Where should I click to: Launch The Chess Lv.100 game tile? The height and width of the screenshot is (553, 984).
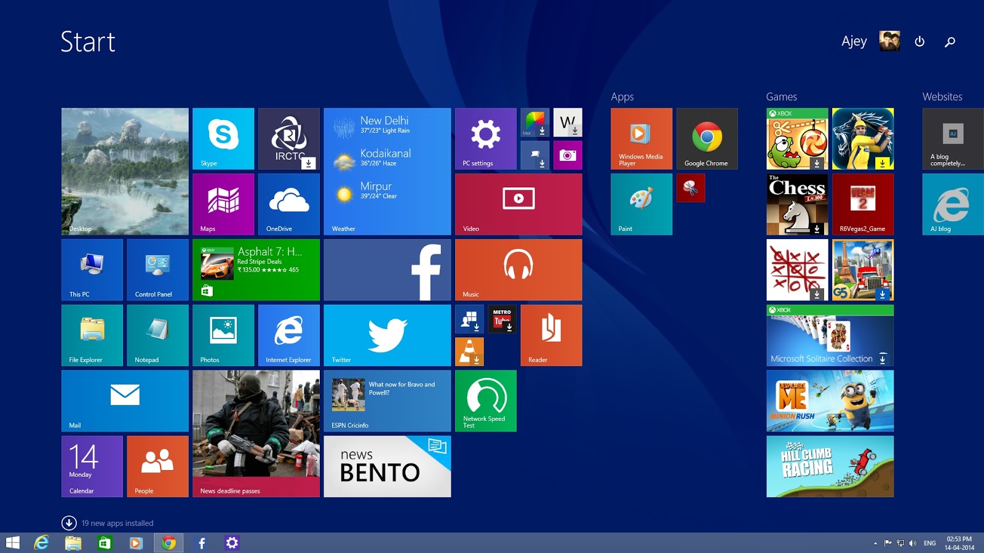point(797,204)
